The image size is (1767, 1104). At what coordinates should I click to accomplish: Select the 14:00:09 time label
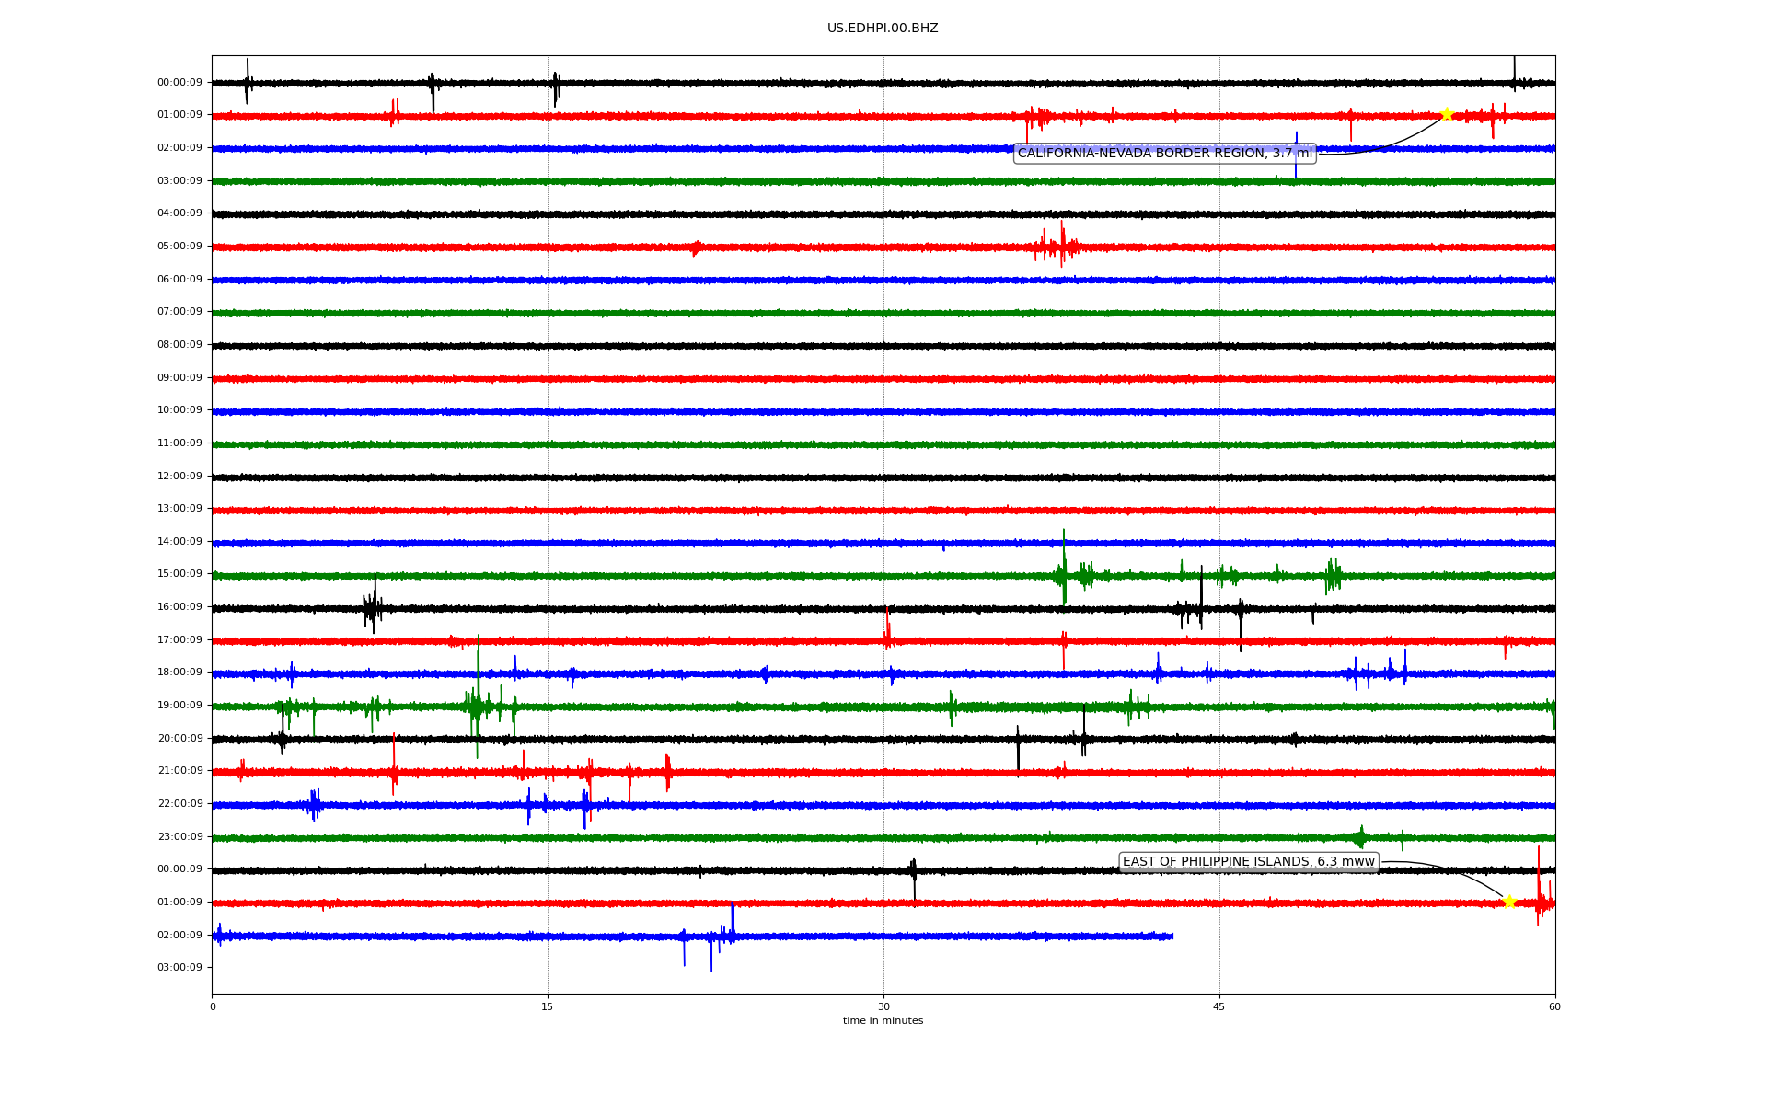click(x=179, y=542)
